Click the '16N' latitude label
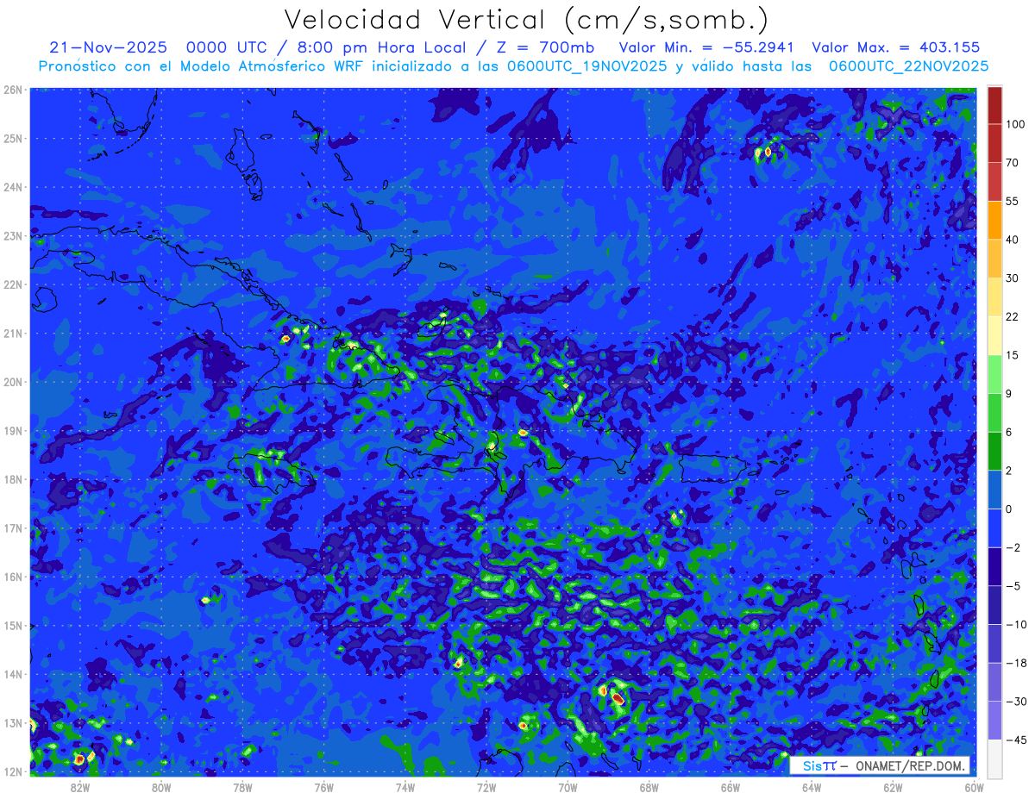 point(12,577)
